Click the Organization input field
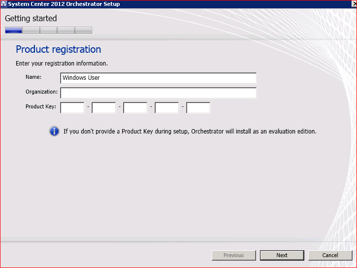The image size is (357, 268). point(158,93)
